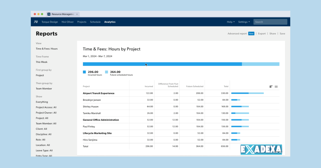Select the Analytics tab
This screenshot has width=321, height=168.
click(x=110, y=22)
